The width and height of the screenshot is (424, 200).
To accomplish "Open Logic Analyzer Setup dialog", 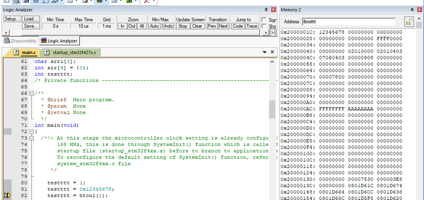I will pos(12,19).
